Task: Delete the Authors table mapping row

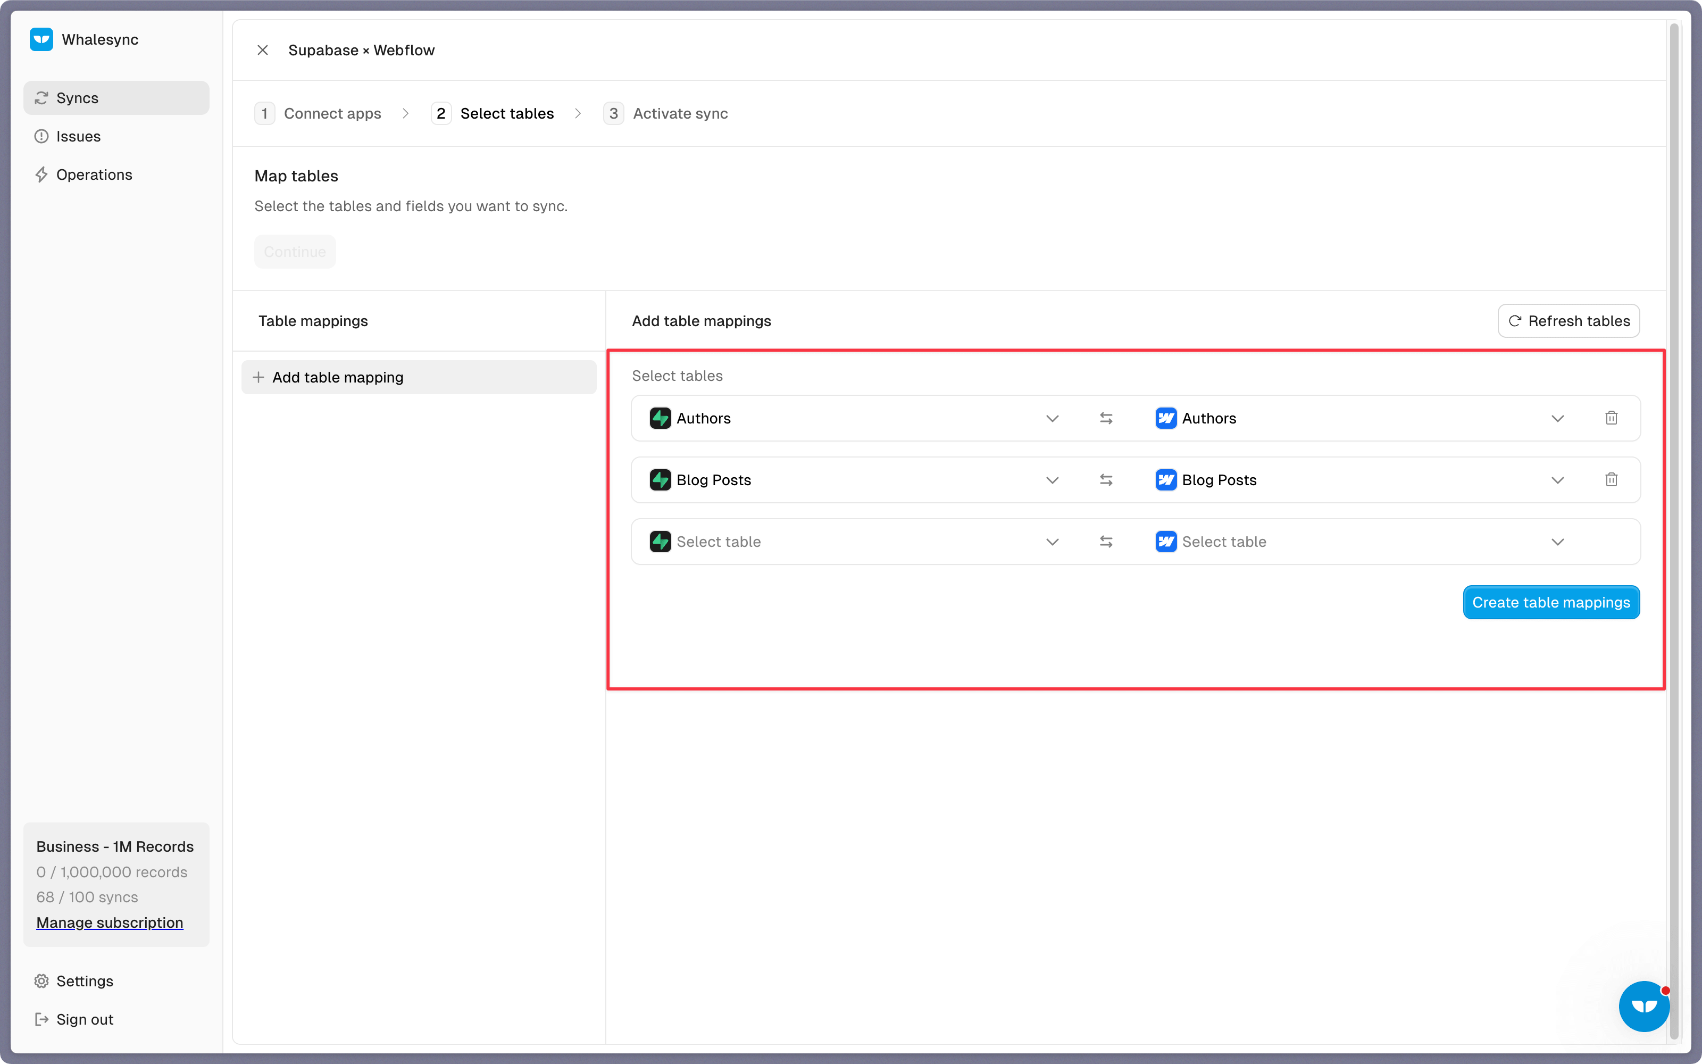Action: pyautogui.click(x=1611, y=418)
